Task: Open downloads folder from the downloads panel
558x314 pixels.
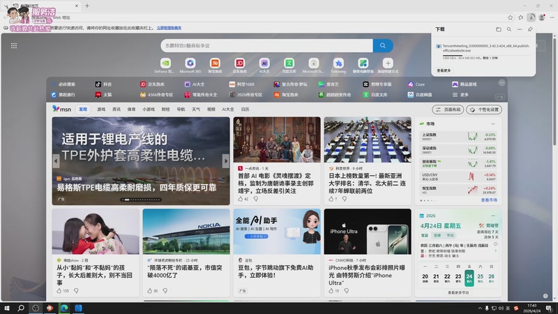Action: (499, 29)
